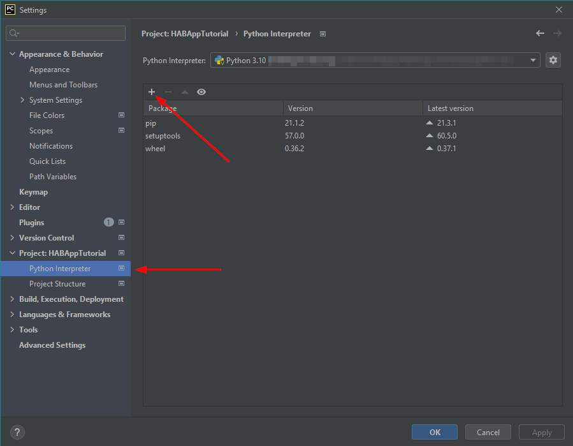Open Path Variables settings
The image size is (573, 446).
pos(53,177)
